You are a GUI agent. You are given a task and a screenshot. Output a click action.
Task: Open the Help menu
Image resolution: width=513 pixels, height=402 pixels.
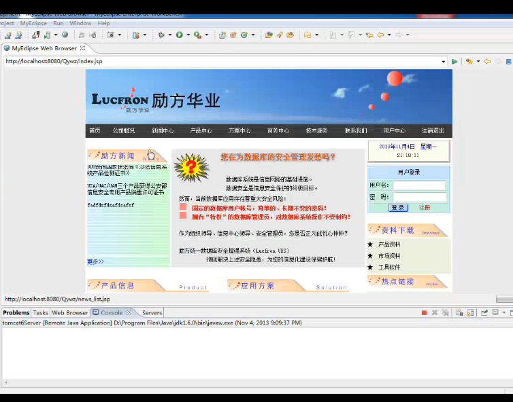(x=103, y=23)
